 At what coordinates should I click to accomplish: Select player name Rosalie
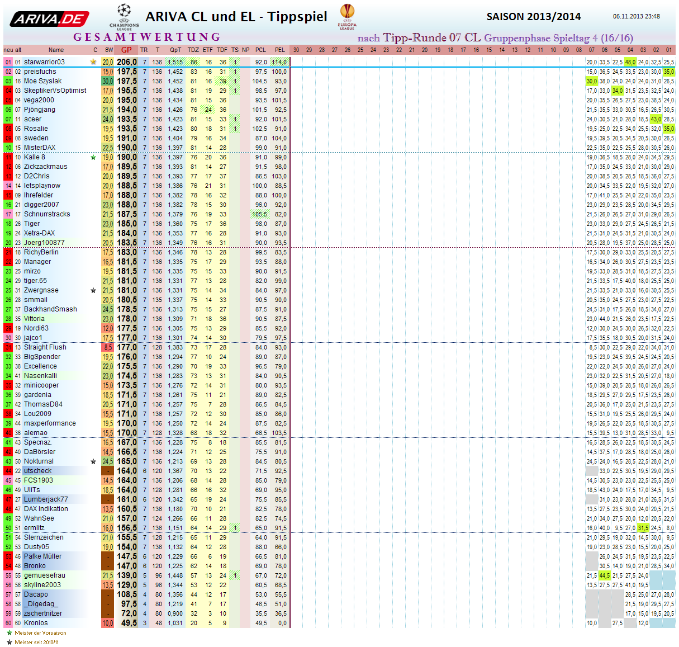click(x=36, y=129)
